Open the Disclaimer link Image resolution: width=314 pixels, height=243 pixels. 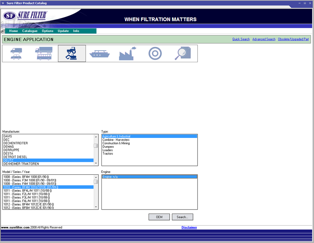[189, 227]
